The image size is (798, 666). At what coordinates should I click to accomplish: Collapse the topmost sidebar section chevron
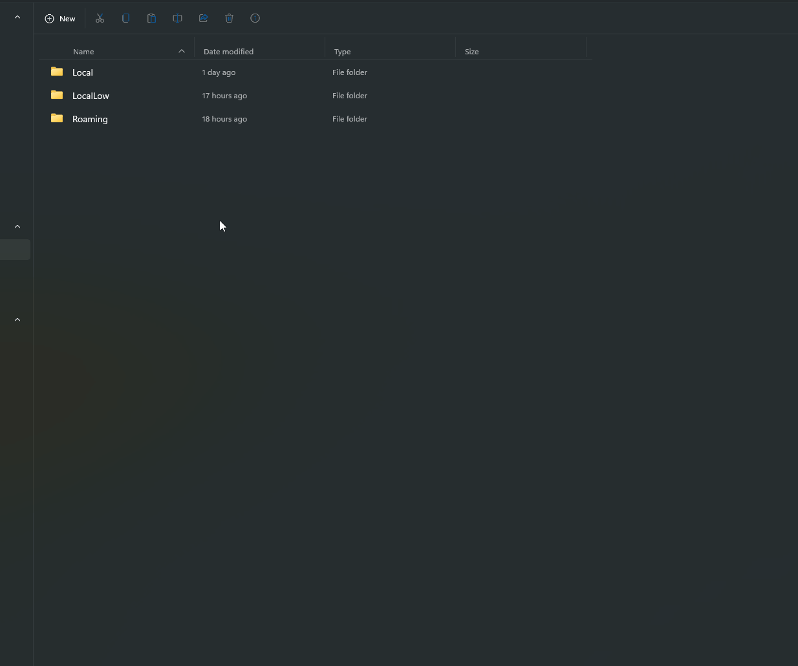(x=17, y=17)
